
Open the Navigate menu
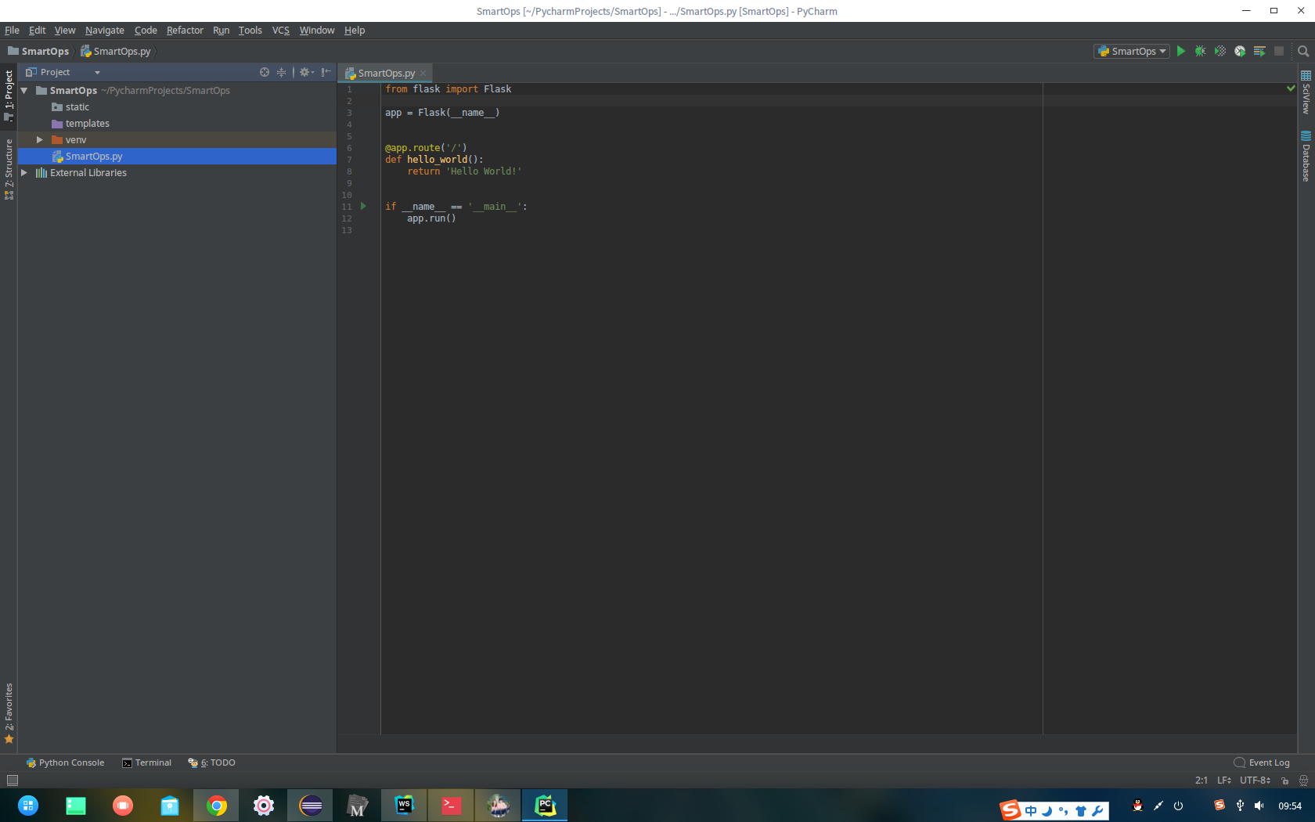point(105,31)
